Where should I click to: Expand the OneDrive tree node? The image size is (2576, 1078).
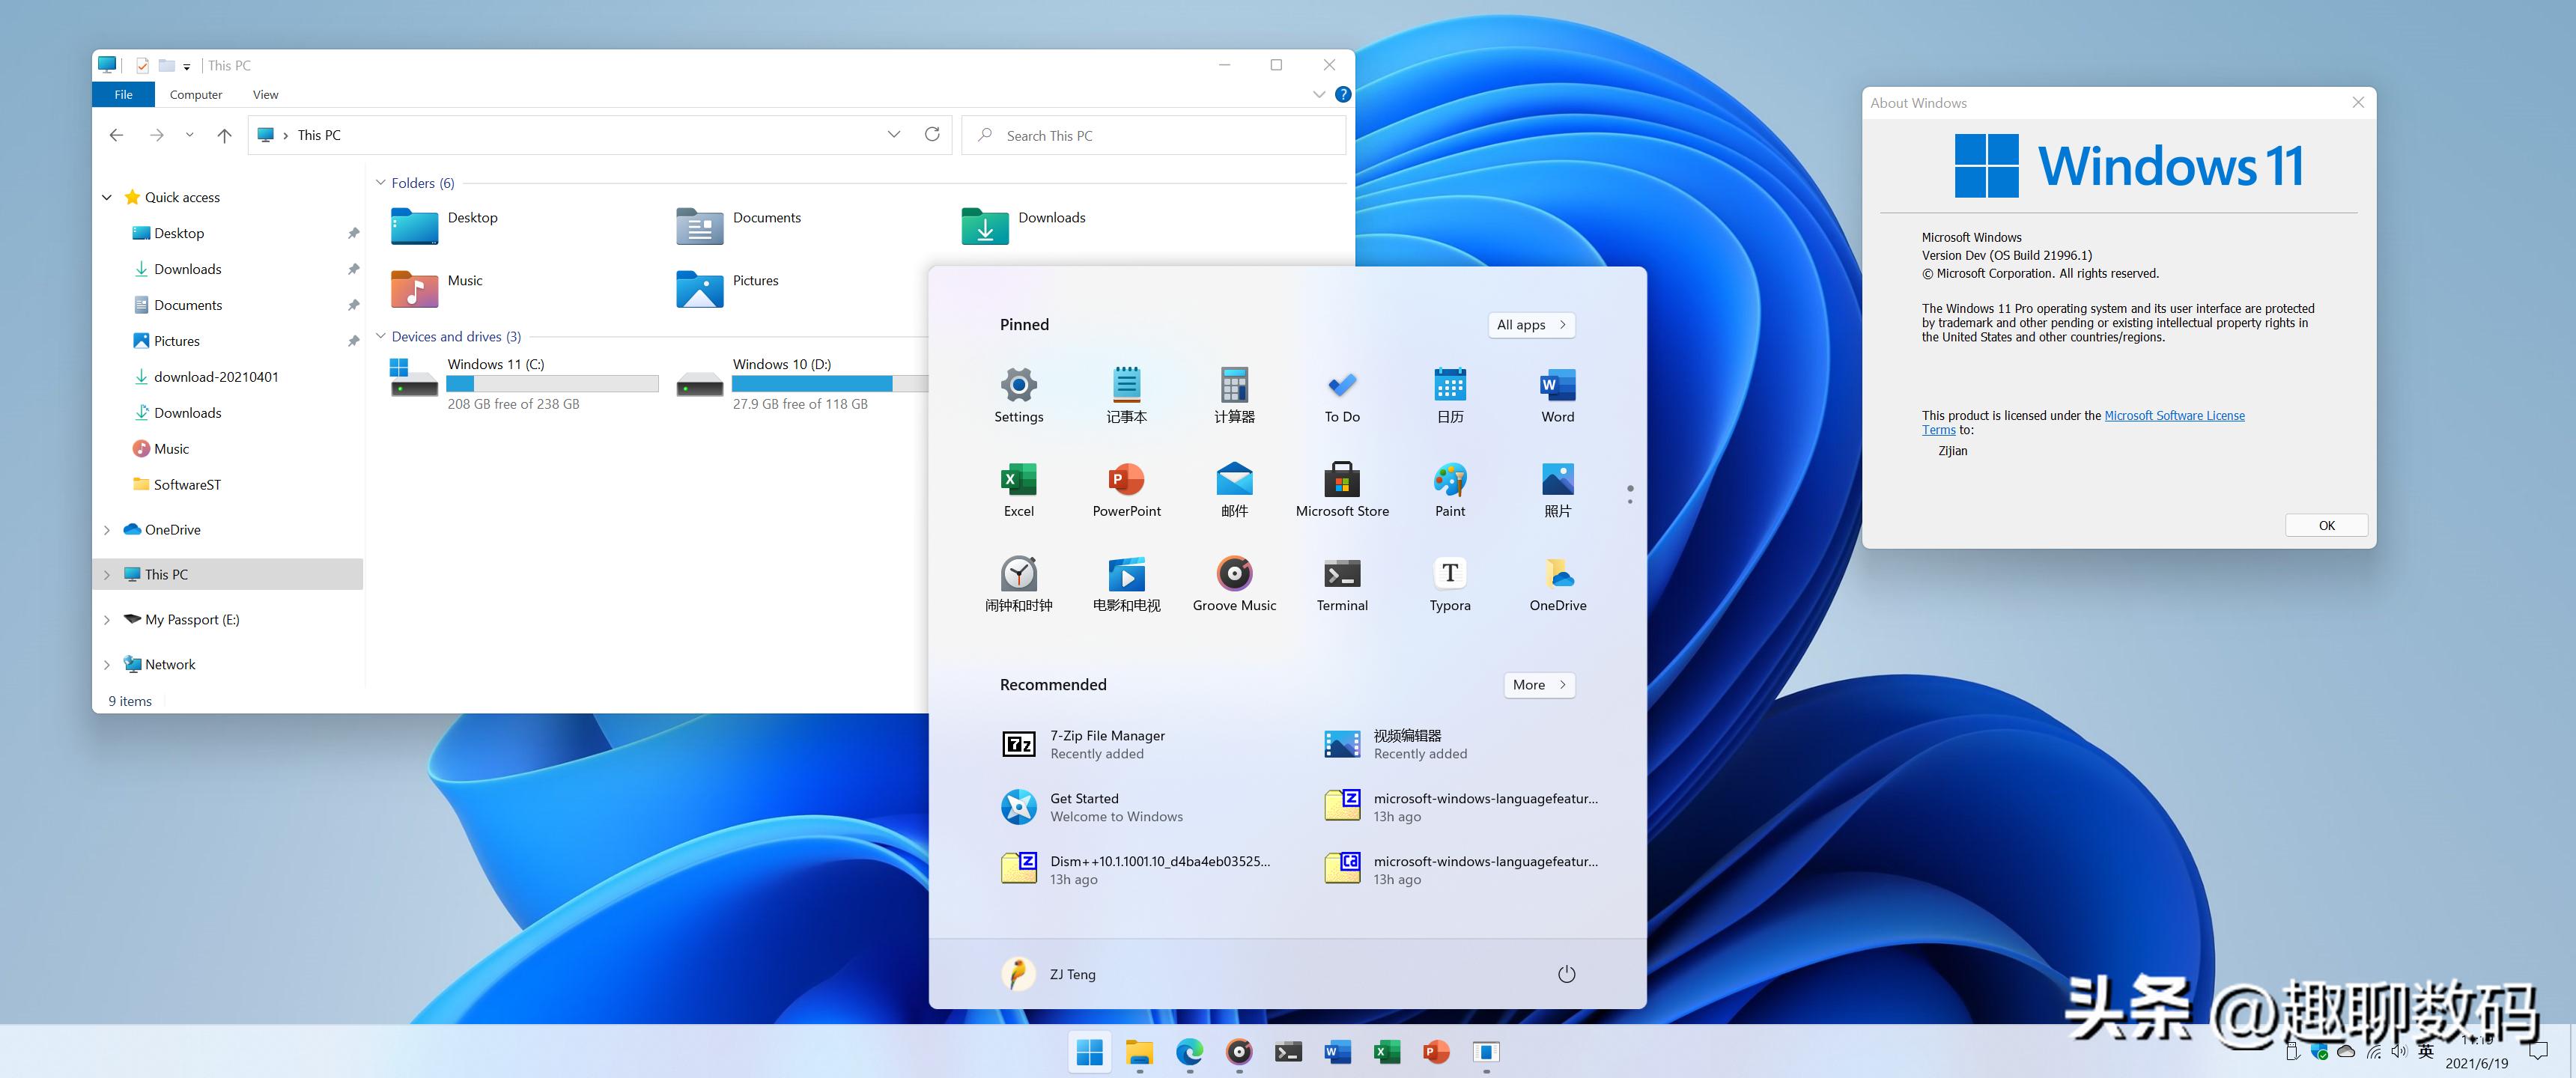coord(107,529)
